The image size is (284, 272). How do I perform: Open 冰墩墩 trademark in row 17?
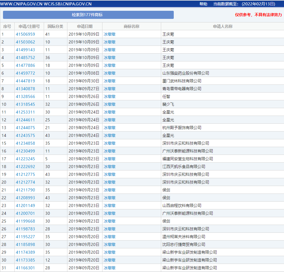110,159
